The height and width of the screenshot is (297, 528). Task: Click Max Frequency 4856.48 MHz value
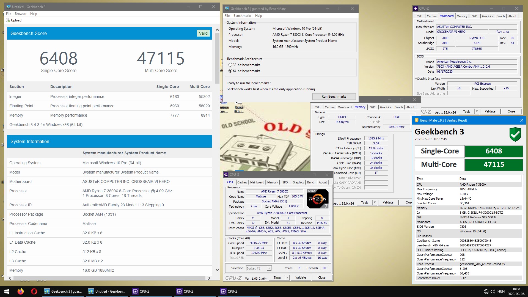(468, 189)
